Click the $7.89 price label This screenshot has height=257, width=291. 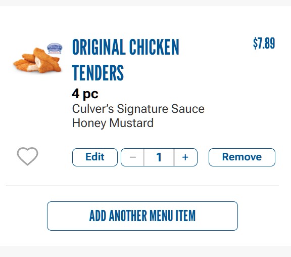pos(264,43)
